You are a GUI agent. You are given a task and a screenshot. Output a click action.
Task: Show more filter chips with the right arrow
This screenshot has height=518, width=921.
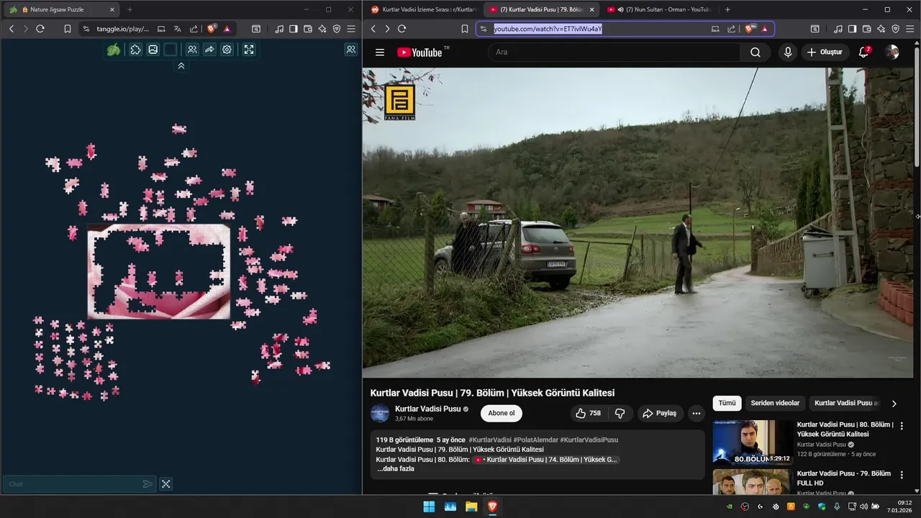[x=894, y=404]
